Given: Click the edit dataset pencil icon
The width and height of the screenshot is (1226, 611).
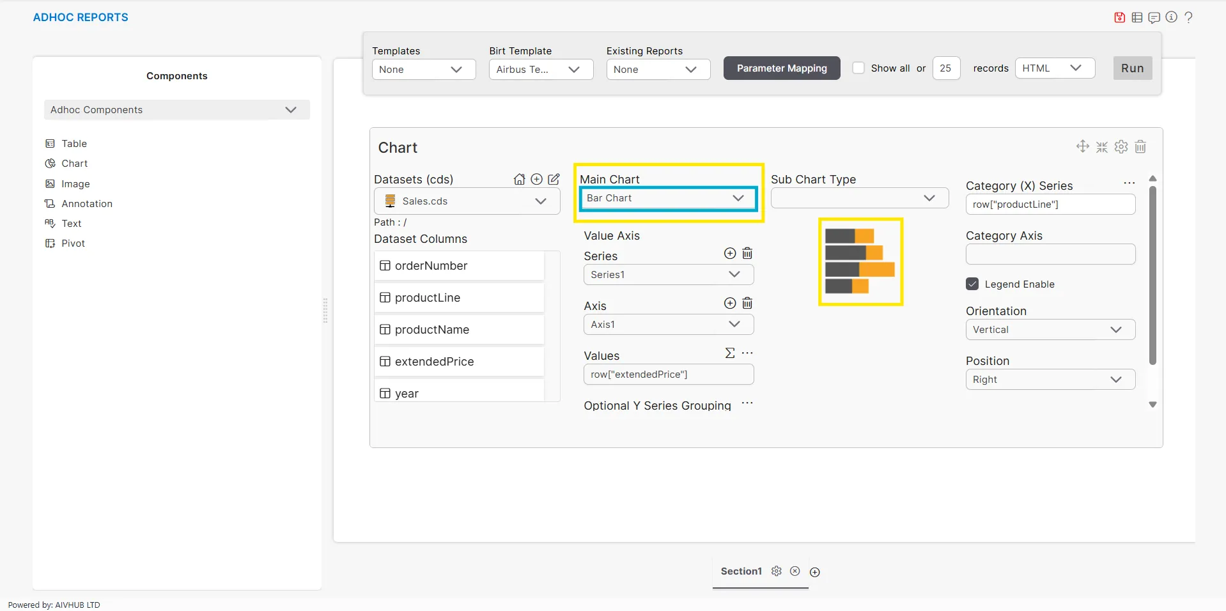Looking at the screenshot, I should click(x=554, y=180).
